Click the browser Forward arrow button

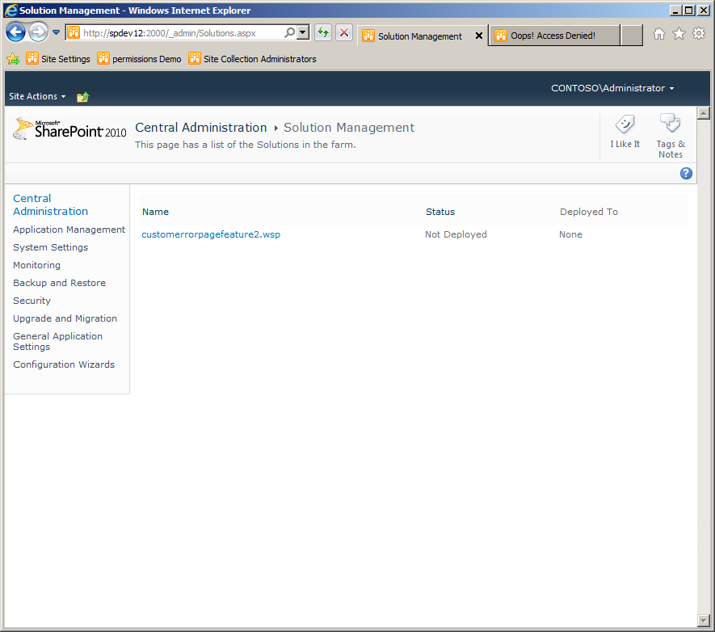38,32
